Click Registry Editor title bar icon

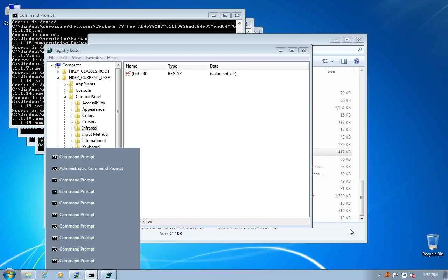[50, 50]
